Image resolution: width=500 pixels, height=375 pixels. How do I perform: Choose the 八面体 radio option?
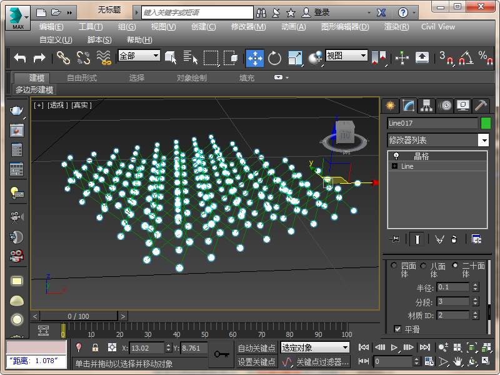(423, 266)
